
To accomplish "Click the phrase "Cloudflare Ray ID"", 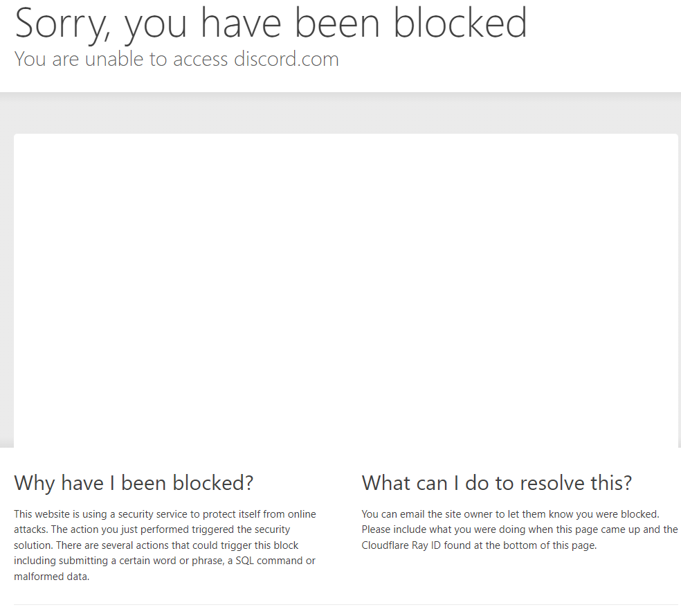I will 401,545.
